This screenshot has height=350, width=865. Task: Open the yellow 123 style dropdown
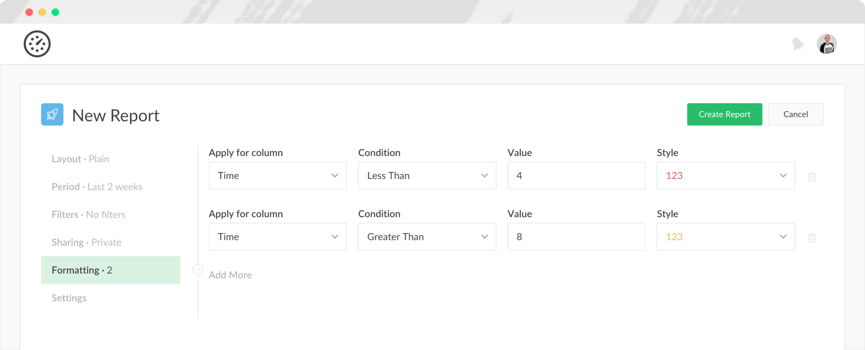[726, 237]
